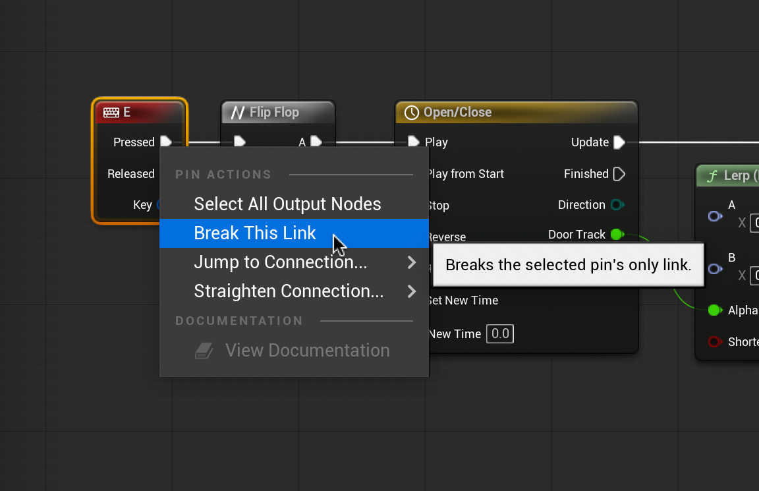This screenshot has height=491, width=759.
Task: Click the keyboard icon on E node
Action: [111, 113]
